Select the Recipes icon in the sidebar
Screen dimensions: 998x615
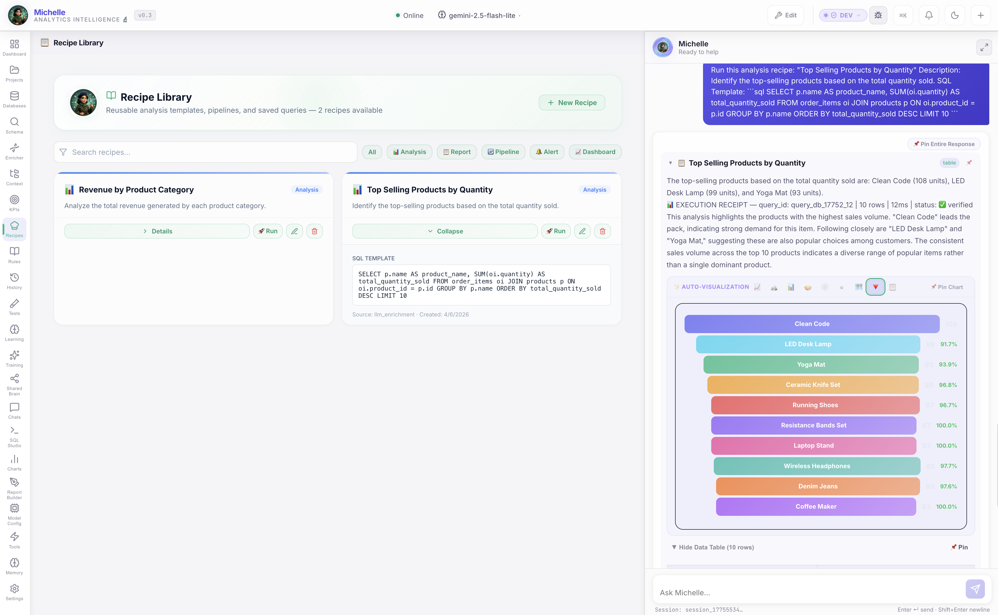14,229
